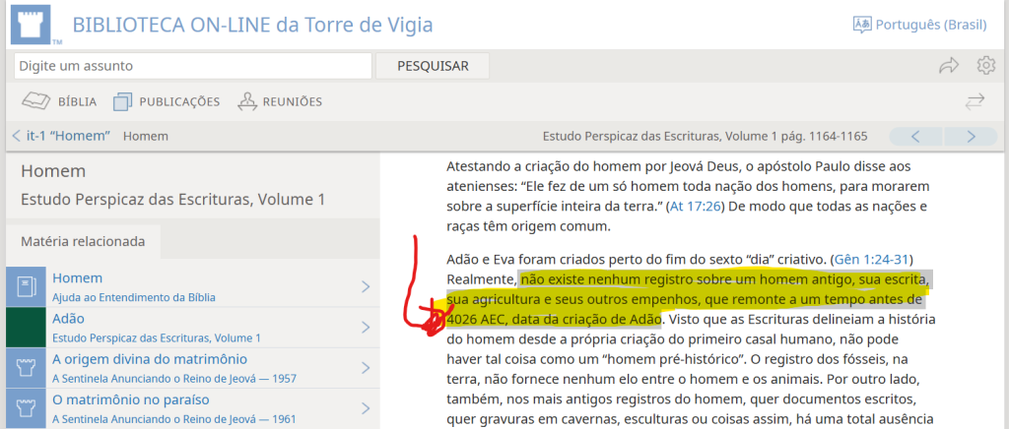The image size is (1009, 429).
Task: Expand chevron on 'O matrimônio no paraíso' row
Action: [366, 407]
